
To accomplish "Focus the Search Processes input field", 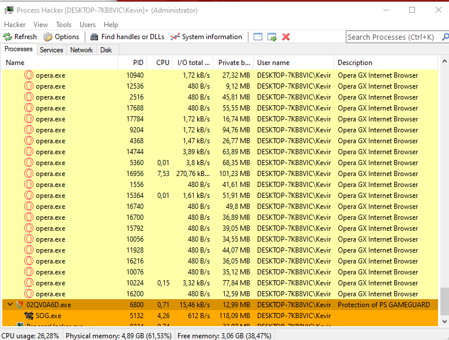I will [394, 37].
